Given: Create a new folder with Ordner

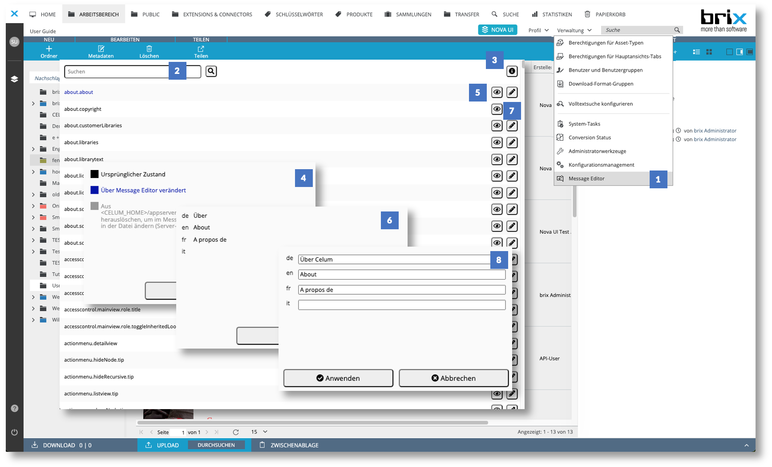Looking at the screenshot, I should 49,52.
